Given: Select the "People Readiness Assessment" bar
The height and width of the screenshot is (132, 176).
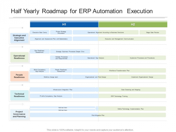Looking at the screenshot, I should point(61,70).
